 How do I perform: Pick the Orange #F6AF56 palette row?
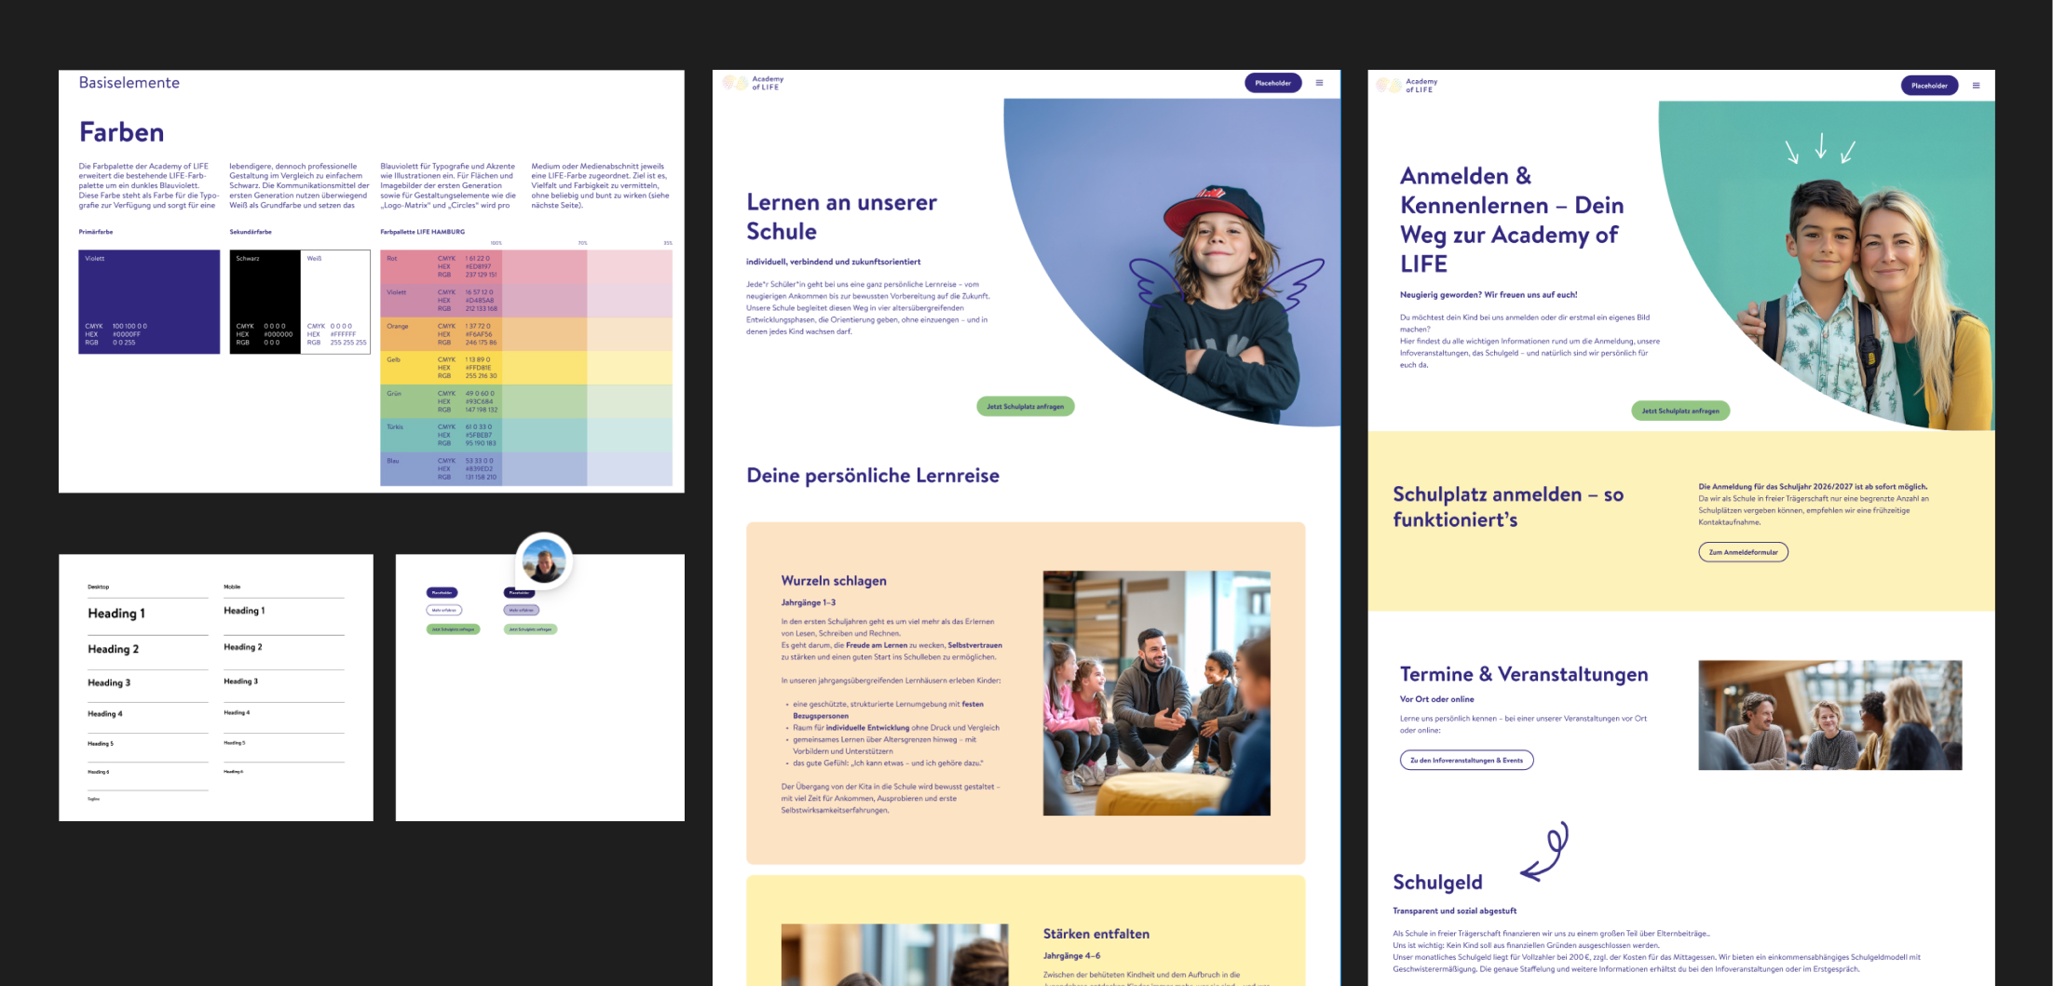click(x=526, y=334)
